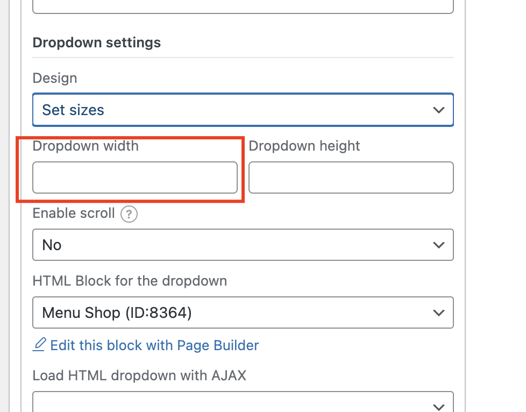Click the Dropdown settings section heading
526x412 pixels.
point(97,43)
